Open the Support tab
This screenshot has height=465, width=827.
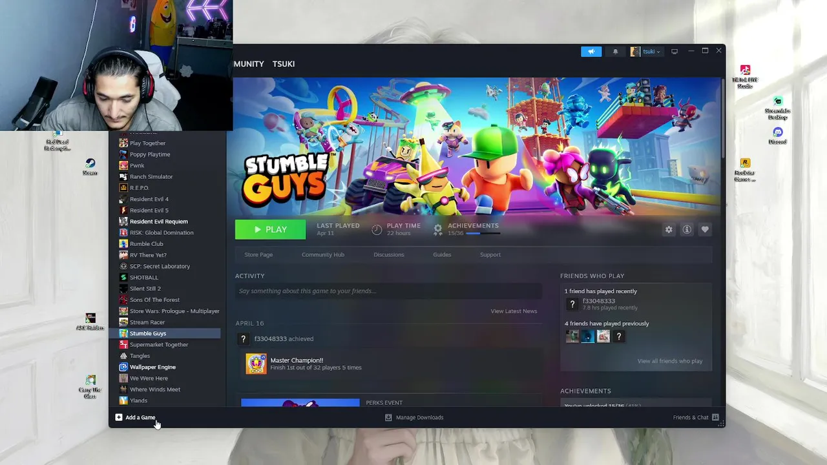[x=490, y=254]
